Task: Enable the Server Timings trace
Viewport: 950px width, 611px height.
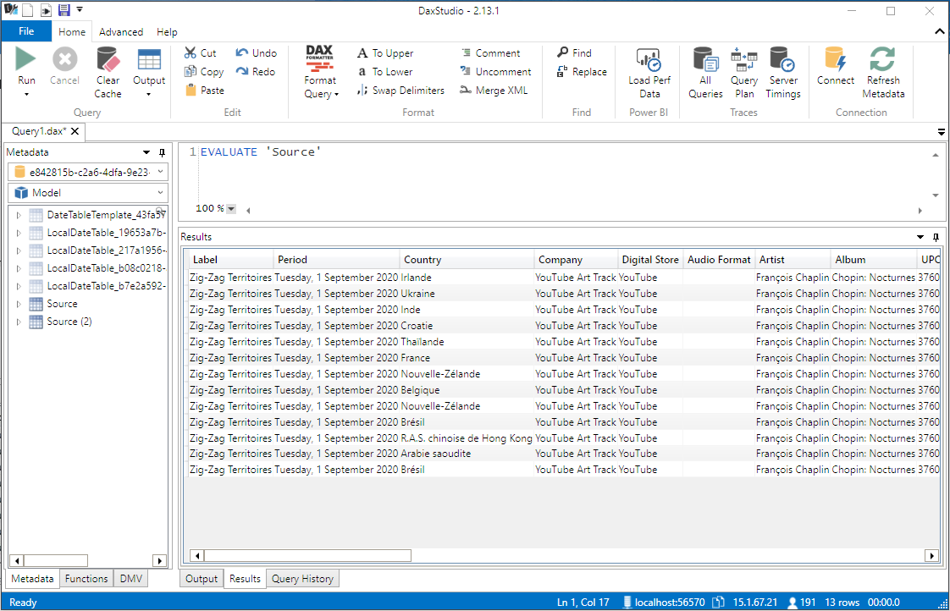Action: tap(782, 72)
